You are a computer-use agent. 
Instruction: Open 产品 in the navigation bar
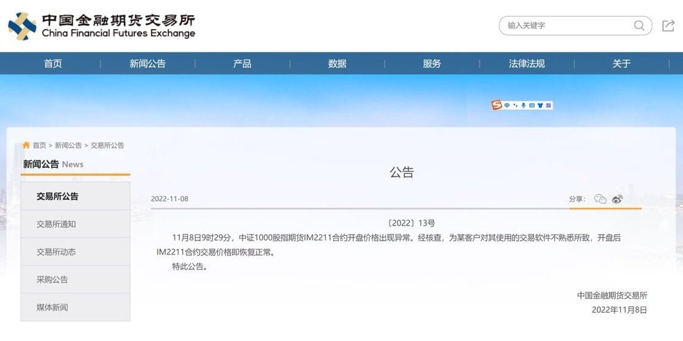point(242,63)
